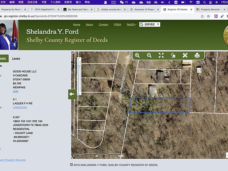Click the JONESTOWN TX 78645 3222 line
The image size is (228, 171).
[x=30, y=125]
